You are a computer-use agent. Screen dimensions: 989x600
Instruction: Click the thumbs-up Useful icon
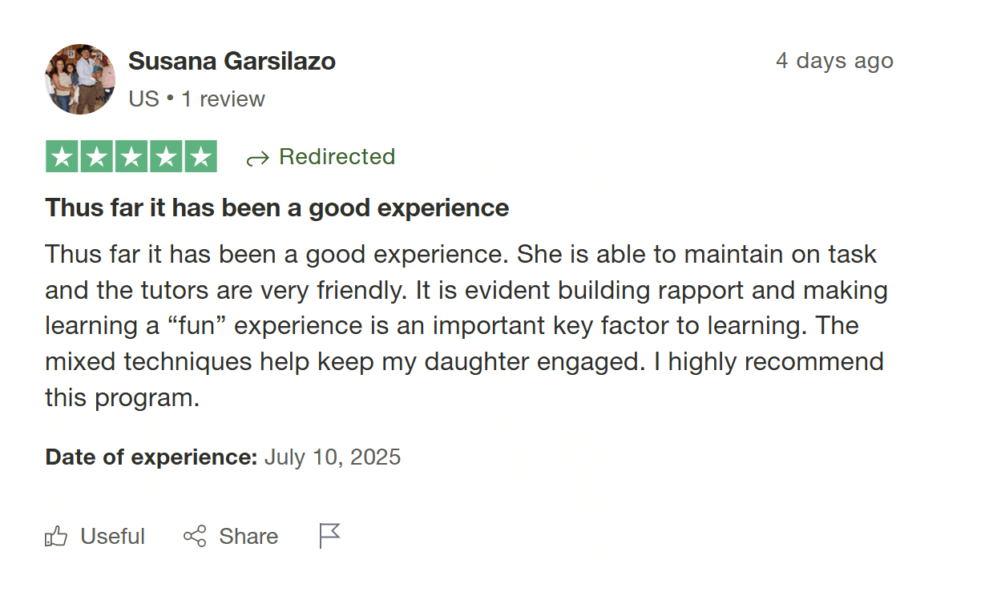56,536
